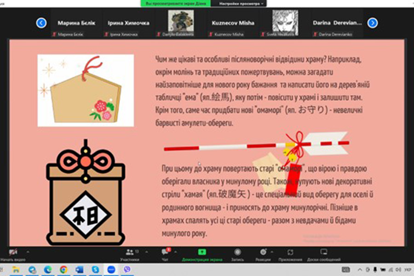The width and height of the screenshot is (414, 276).
Task: Expand the caret next to Reactions
Action: pos(272,252)
